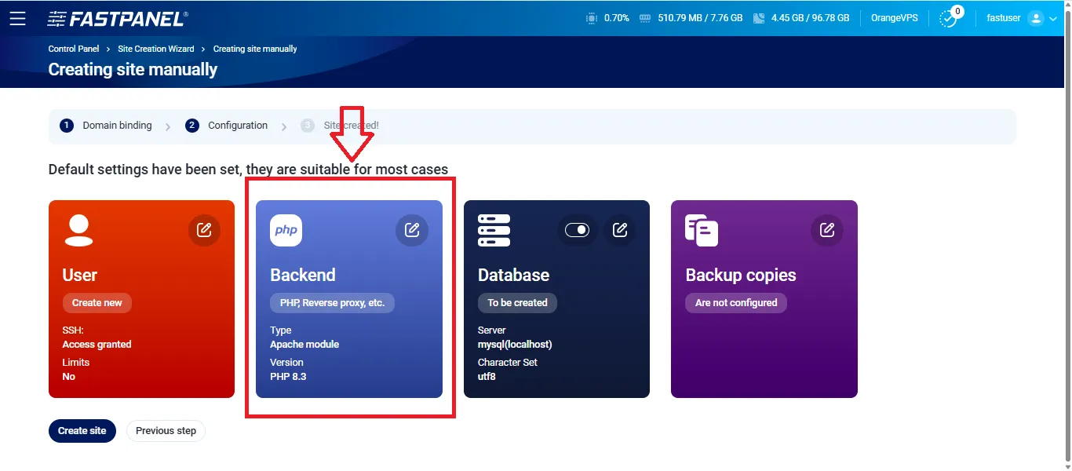Select the Configuration step

point(237,125)
